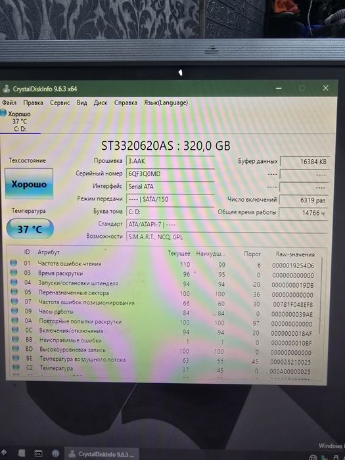The width and height of the screenshot is (345, 460).
Task: Click the Стандарт field showing ATA/ATAPI-7
Action: [227, 225]
